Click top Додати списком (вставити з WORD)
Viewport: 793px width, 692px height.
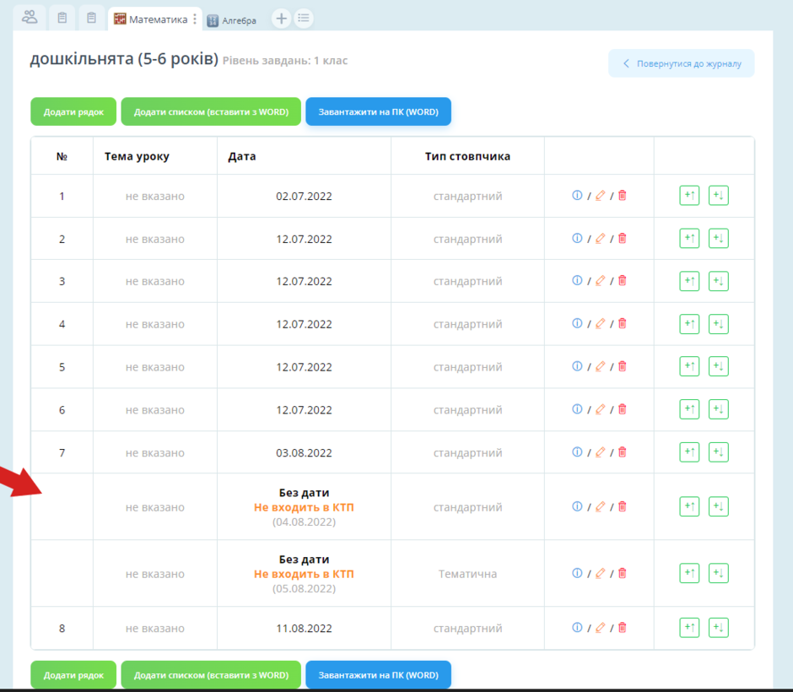(x=211, y=111)
